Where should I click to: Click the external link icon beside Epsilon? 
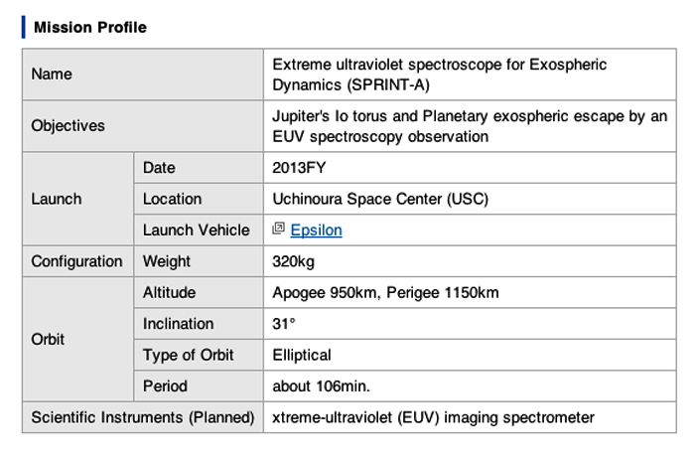click(278, 229)
